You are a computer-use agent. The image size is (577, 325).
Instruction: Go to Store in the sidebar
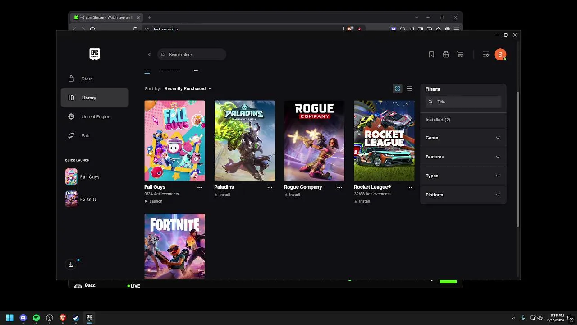tap(95, 79)
